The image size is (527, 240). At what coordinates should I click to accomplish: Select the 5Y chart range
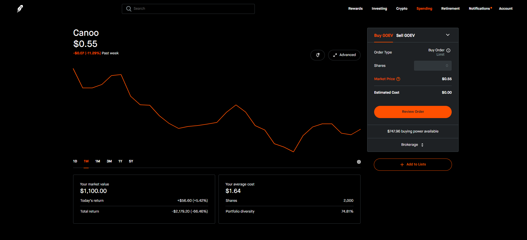point(131,161)
